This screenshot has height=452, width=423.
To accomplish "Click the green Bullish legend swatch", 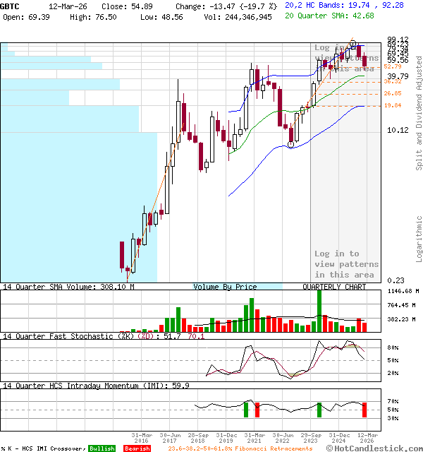I will point(102,448).
